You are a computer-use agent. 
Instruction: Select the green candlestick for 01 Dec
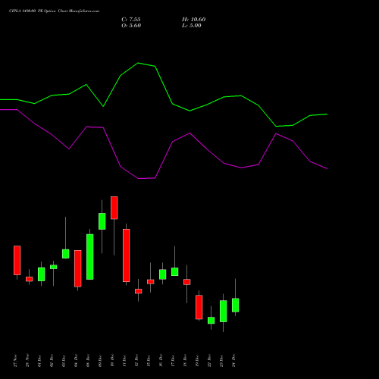click(x=42, y=274)
